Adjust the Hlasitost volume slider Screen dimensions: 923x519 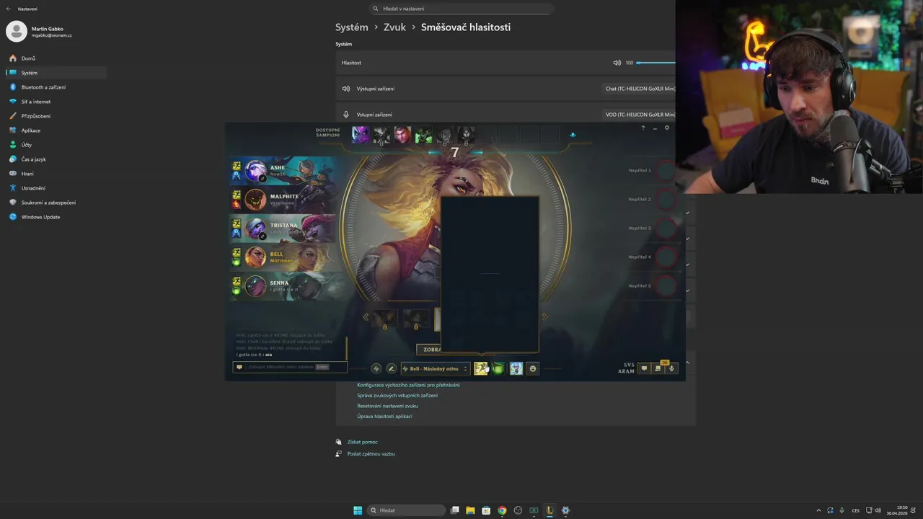tap(656, 63)
